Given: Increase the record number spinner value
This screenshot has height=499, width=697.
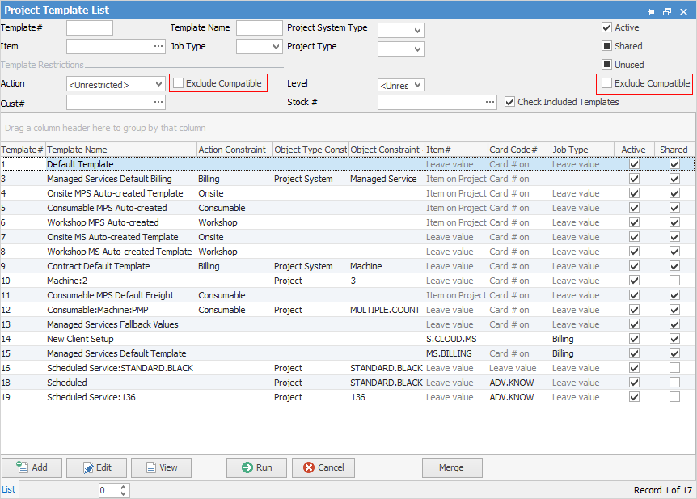Looking at the screenshot, I should (x=124, y=487).
